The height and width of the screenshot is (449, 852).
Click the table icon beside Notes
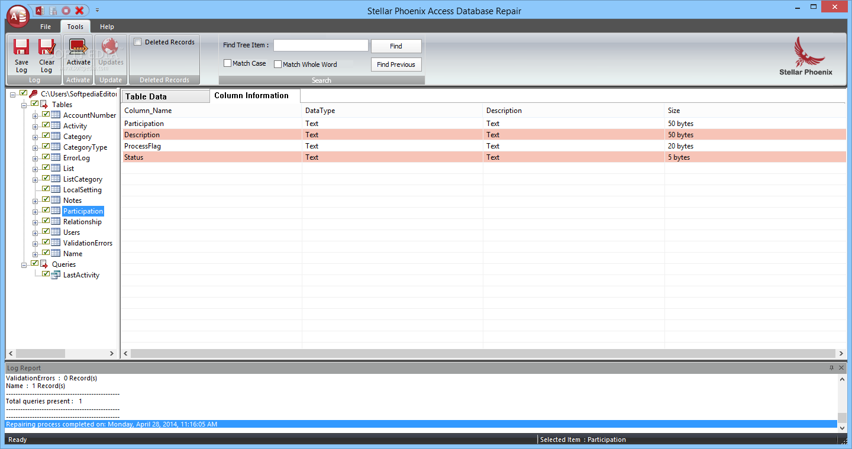click(x=56, y=200)
